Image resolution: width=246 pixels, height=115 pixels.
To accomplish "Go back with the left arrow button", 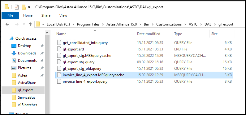I will [7, 24].
